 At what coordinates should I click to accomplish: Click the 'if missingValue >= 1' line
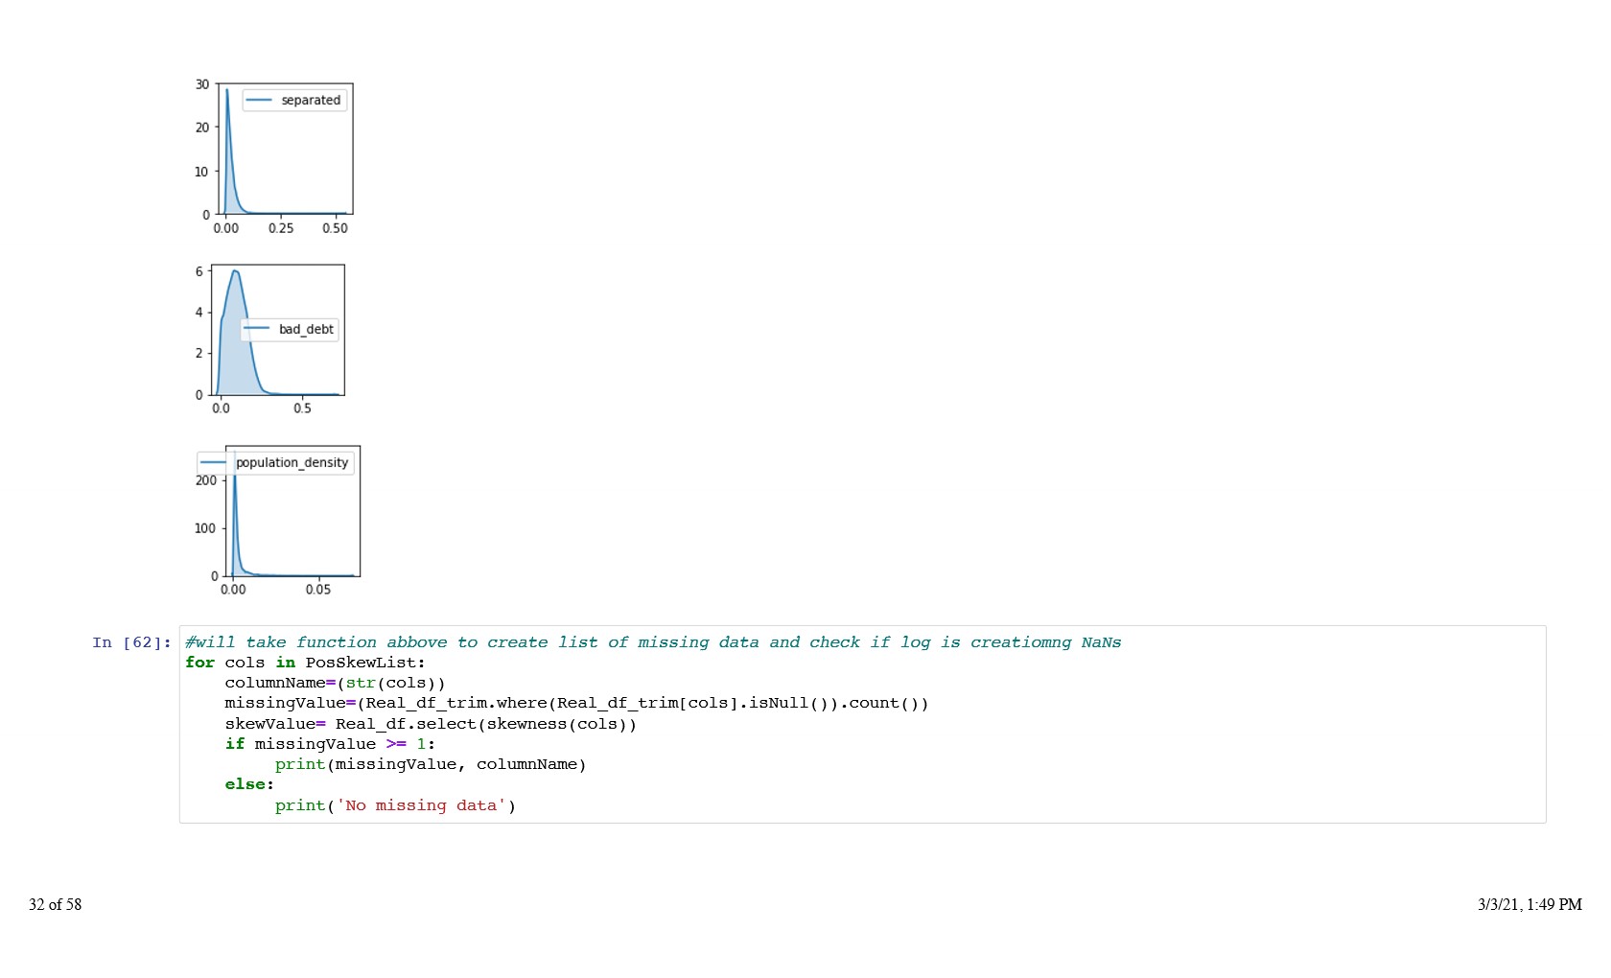click(330, 744)
